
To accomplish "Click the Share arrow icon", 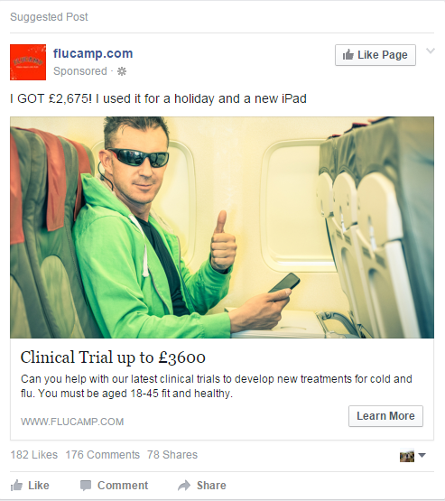I will pyautogui.click(x=184, y=485).
